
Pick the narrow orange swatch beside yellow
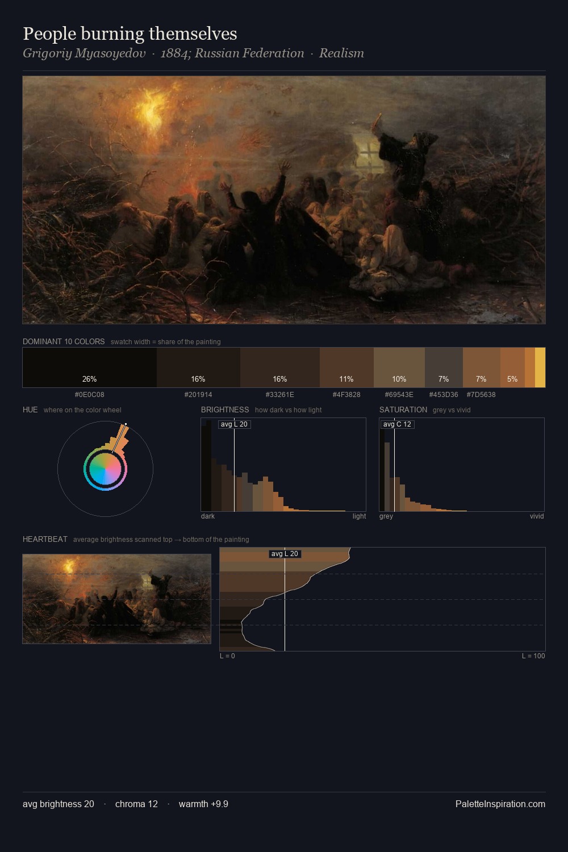coord(530,367)
